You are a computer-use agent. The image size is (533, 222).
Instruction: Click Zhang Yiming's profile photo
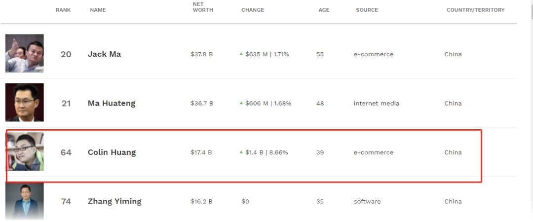[x=25, y=201]
